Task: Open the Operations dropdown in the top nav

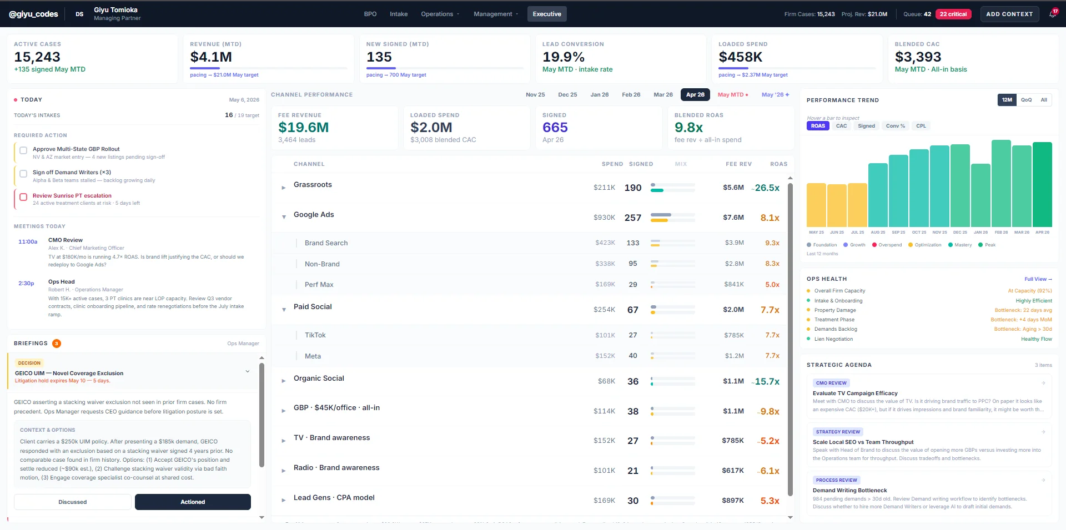Action: (x=440, y=14)
